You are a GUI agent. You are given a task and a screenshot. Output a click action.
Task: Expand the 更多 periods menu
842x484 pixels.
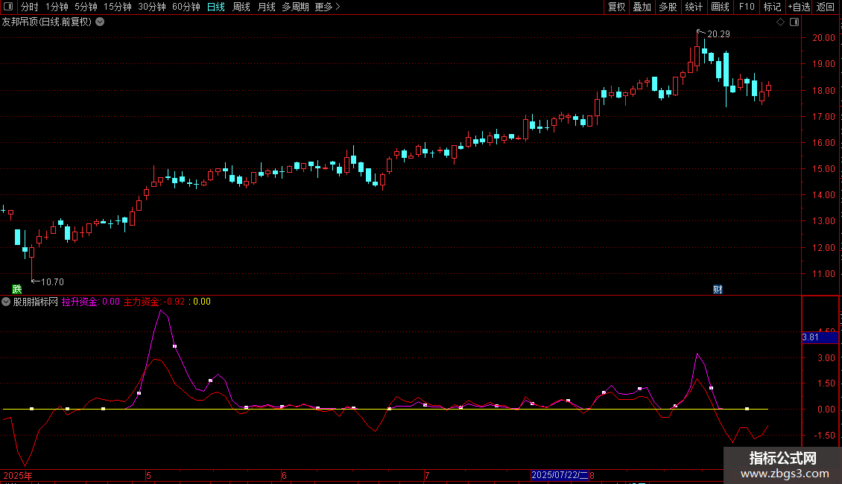point(327,7)
